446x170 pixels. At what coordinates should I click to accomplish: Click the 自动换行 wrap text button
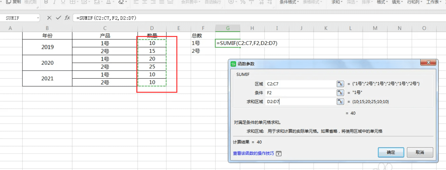pyautogui.click(x=213, y=2)
